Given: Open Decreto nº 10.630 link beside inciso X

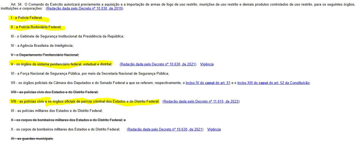Looking at the screenshot, I should coord(165,129).
